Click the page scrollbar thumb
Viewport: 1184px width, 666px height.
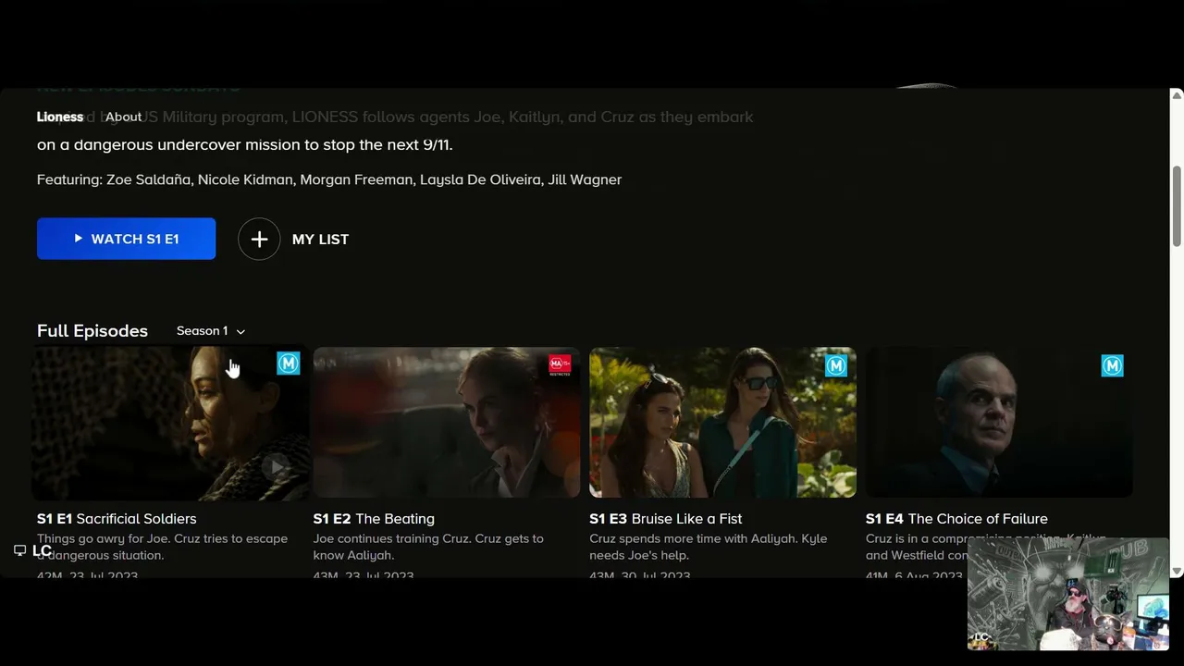[x=1177, y=206]
